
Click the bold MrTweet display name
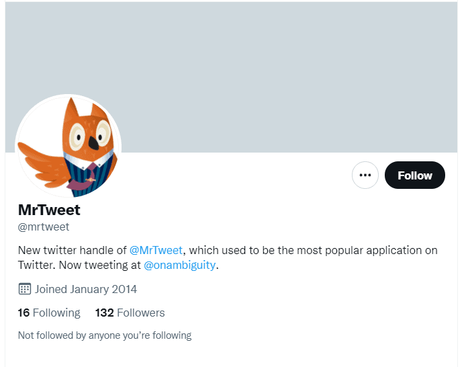click(x=49, y=210)
